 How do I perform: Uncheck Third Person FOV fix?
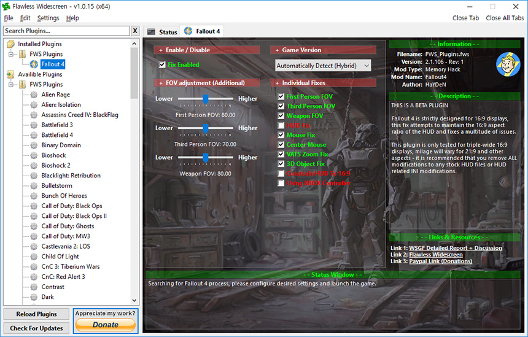point(281,106)
